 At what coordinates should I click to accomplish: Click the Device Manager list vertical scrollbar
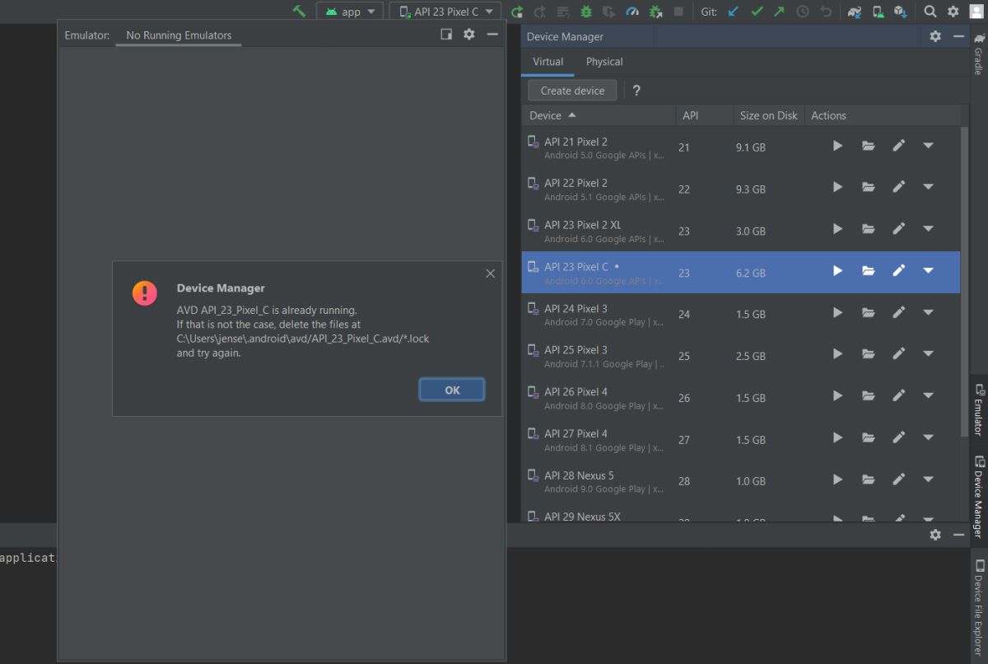(x=963, y=280)
